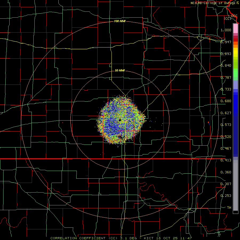Select the 0.893 legend value

(226, 54)
